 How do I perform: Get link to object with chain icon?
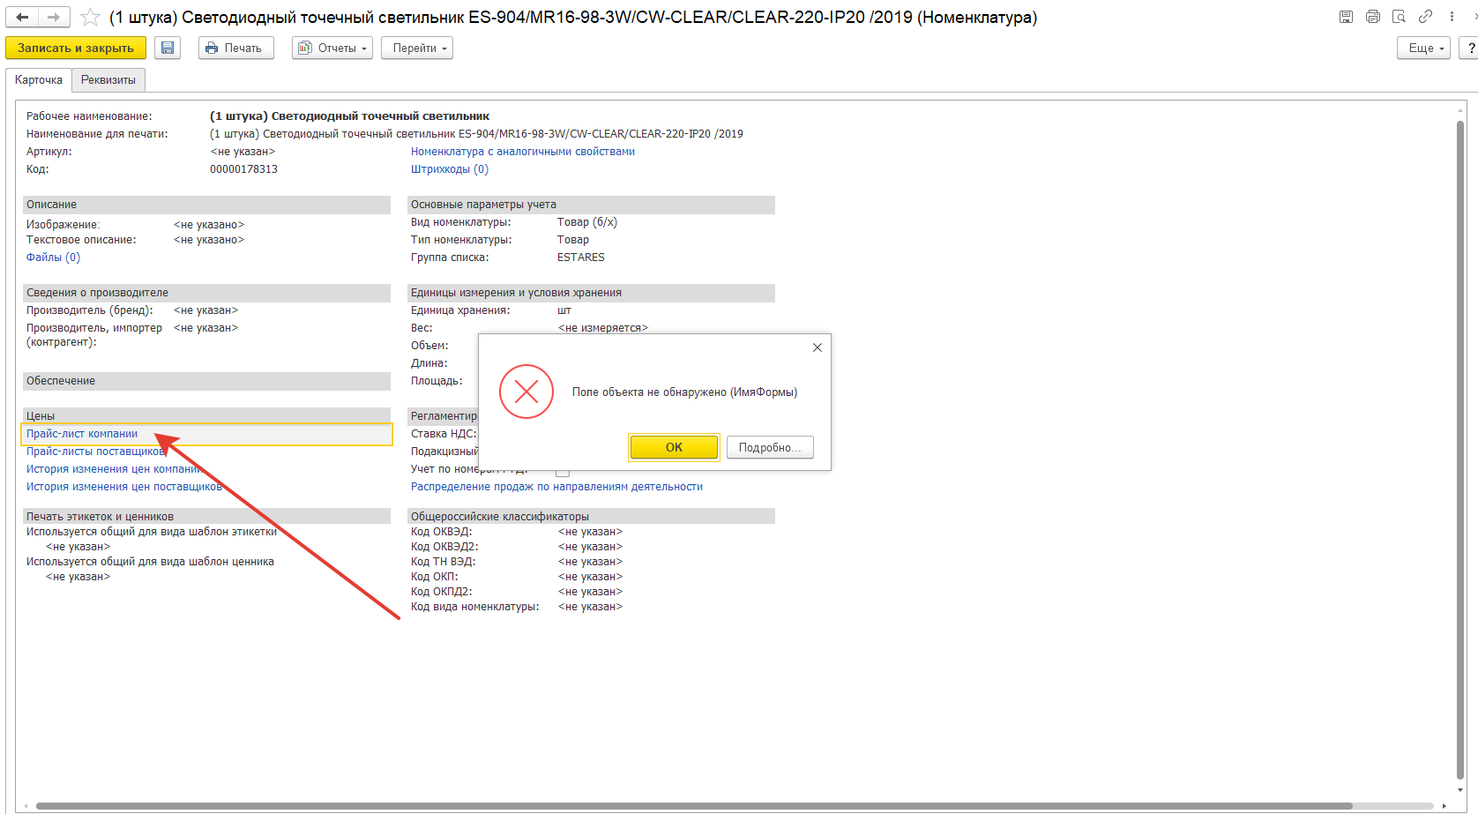[1425, 17]
